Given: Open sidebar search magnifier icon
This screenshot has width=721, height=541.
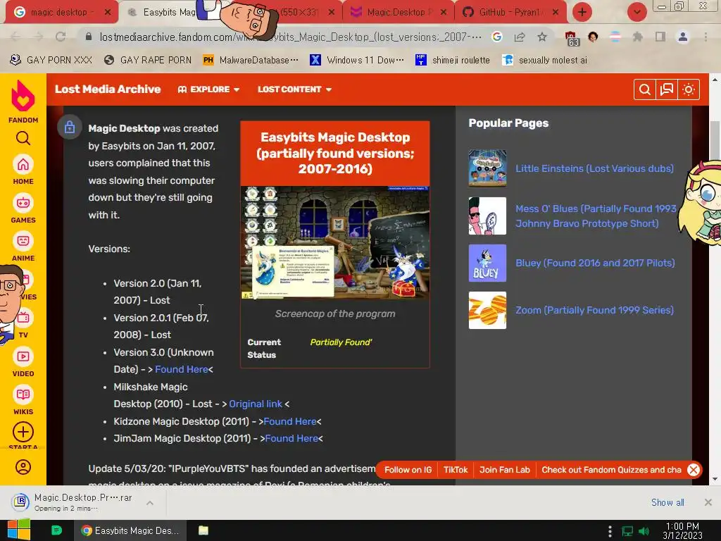Looking at the screenshot, I should [x=23, y=138].
